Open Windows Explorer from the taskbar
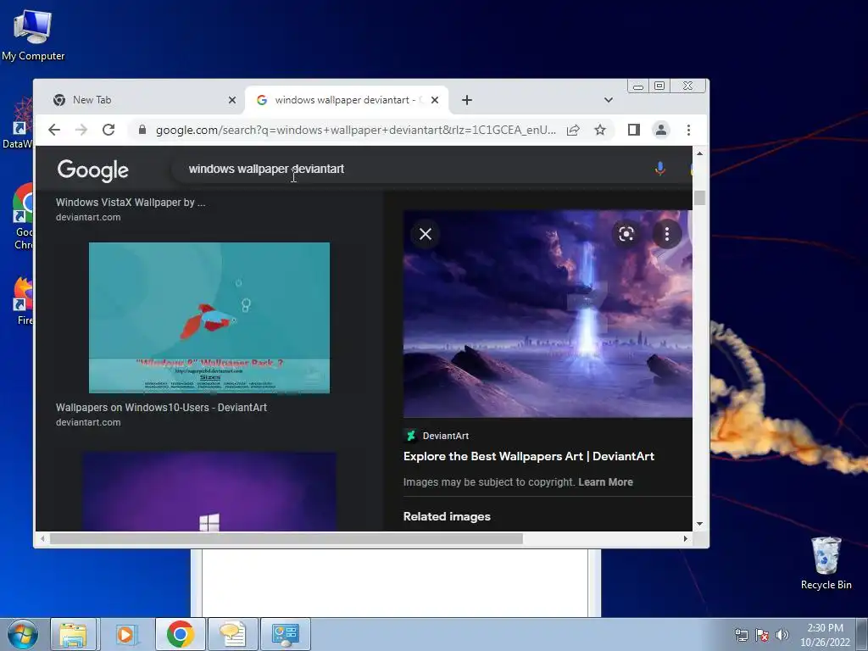 pyautogui.click(x=74, y=634)
